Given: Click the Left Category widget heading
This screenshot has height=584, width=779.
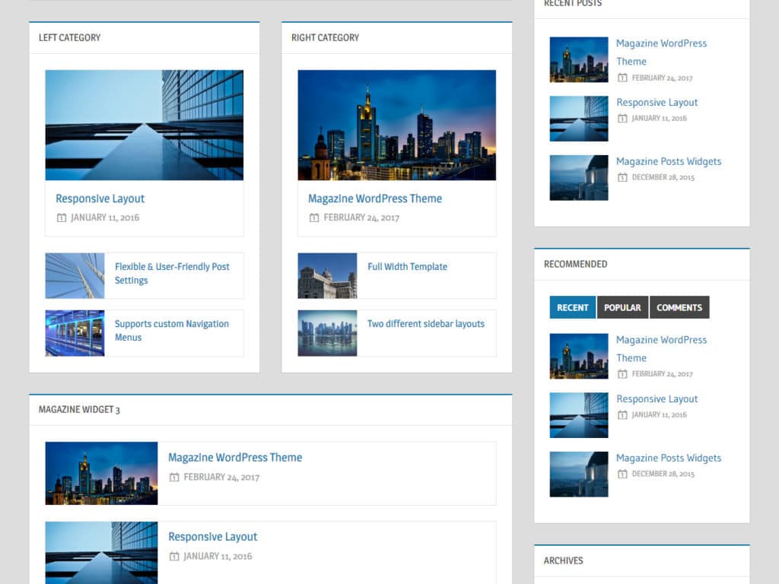Looking at the screenshot, I should click(x=69, y=38).
